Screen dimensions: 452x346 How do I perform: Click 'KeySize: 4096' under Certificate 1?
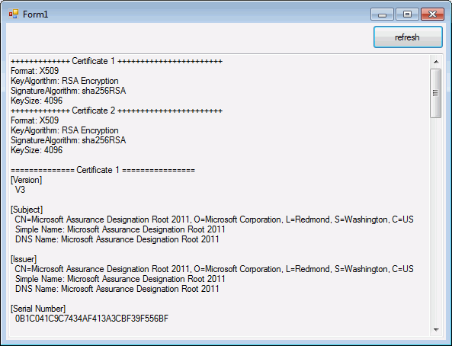(x=37, y=101)
